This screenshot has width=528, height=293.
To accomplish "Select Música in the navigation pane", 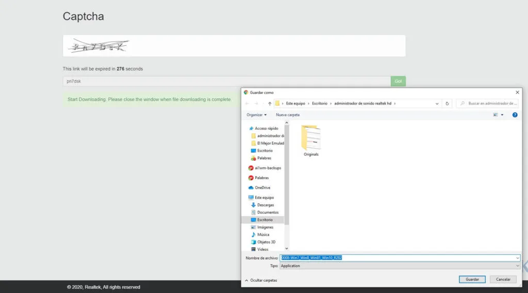I will (x=263, y=234).
